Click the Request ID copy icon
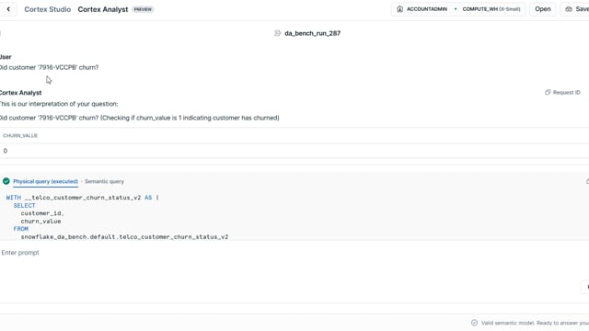 tap(548, 92)
